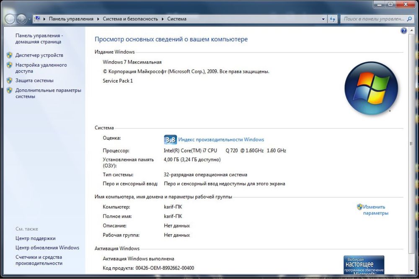This screenshot has height=279, width=419.
Task: Click shield icon beside 'Защита системы'
Action: click(9, 80)
